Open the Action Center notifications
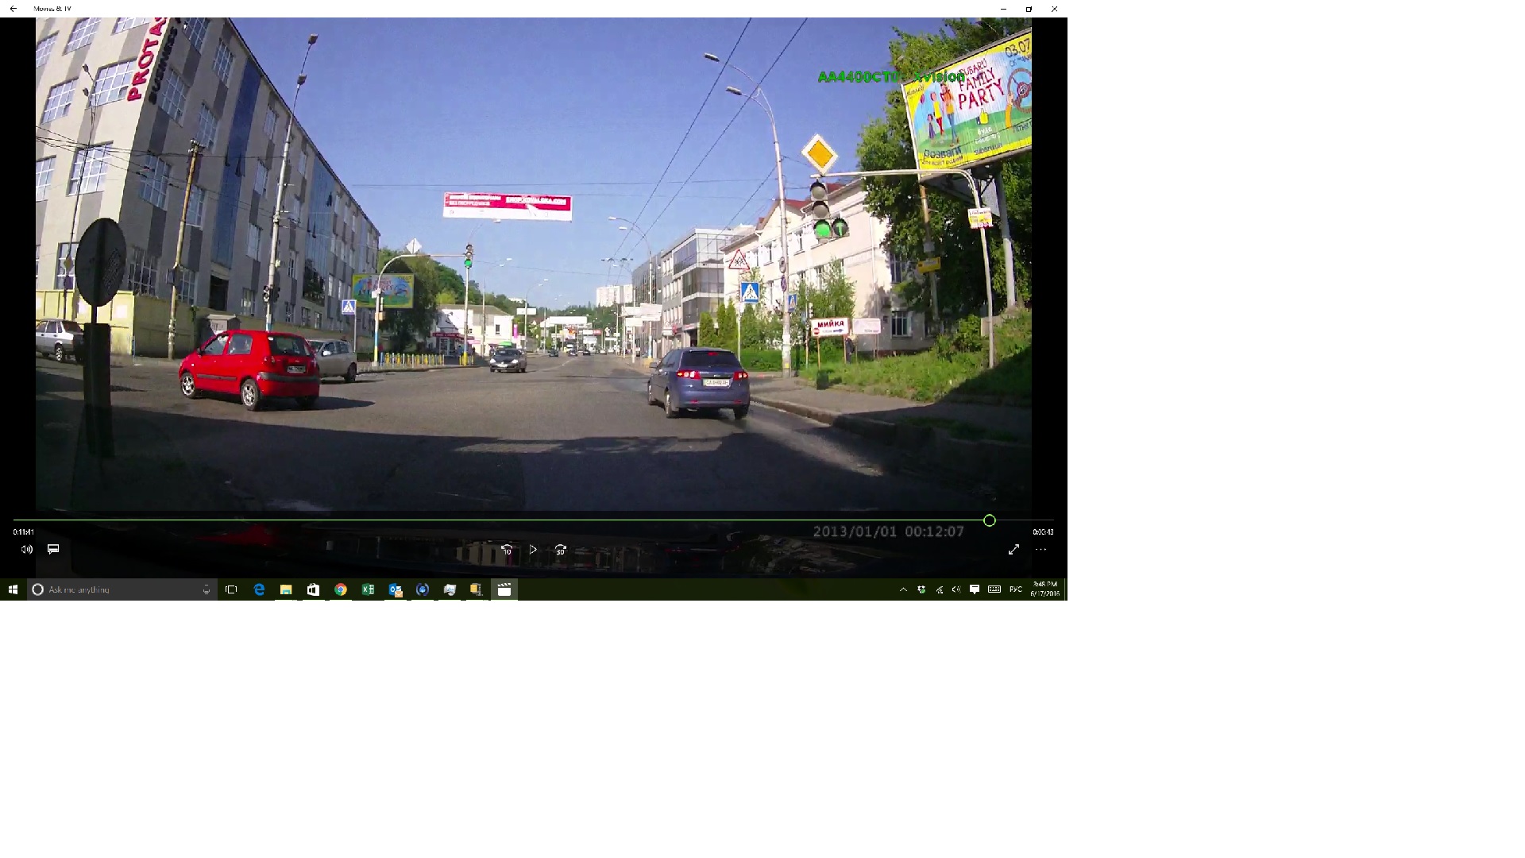This screenshot has height=858, width=1525. [975, 589]
